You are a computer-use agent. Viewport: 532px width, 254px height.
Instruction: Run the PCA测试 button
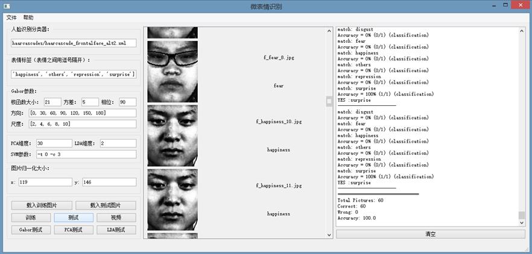(x=74, y=229)
